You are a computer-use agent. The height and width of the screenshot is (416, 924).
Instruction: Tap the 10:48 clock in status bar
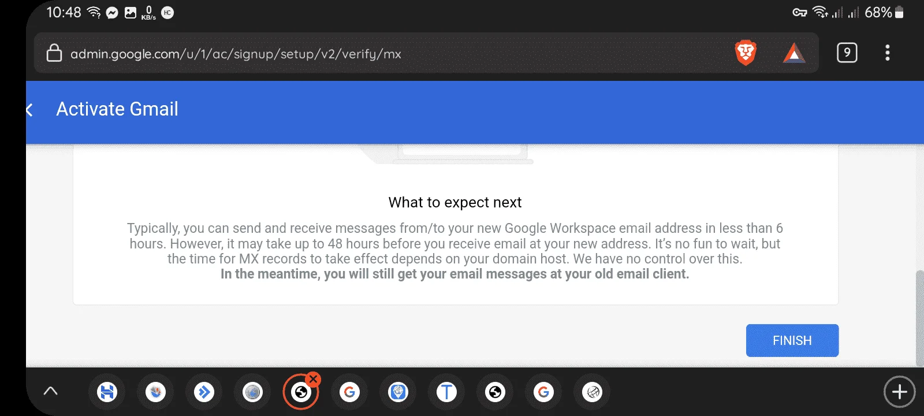pos(64,12)
